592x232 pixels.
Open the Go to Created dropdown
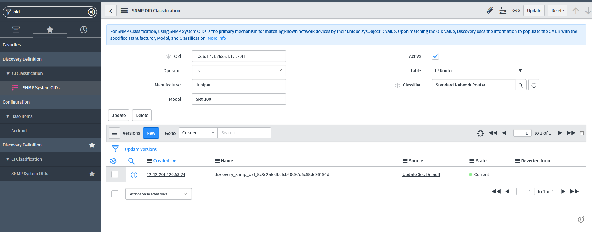(198, 133)
